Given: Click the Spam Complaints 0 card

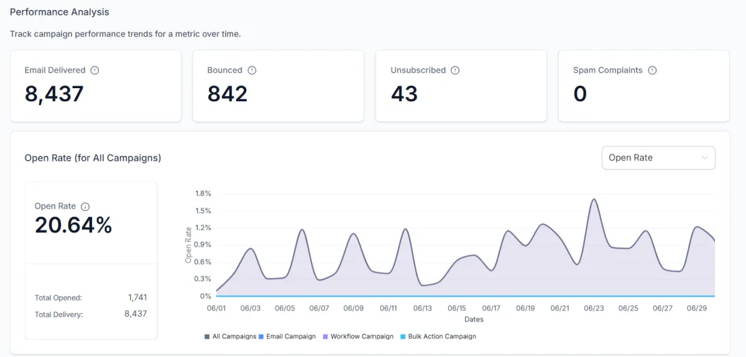Looking at the screenshot, I should click(x=643, y=86).
